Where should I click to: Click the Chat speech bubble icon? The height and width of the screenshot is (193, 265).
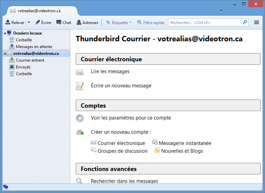[59, 22]
